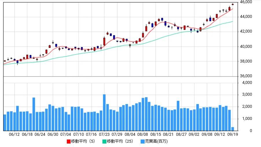Click the 38,000 price axis label
Image resolution: width=261 pixels, height=147 pixels.
point(246,61)
